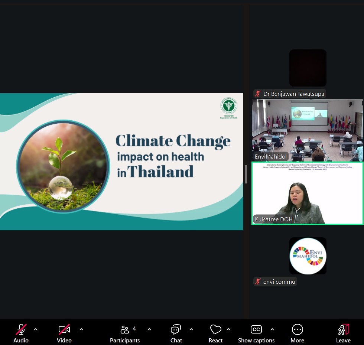
Task: Select Kulsatree DOH speaker video tile
Action: 307,193
